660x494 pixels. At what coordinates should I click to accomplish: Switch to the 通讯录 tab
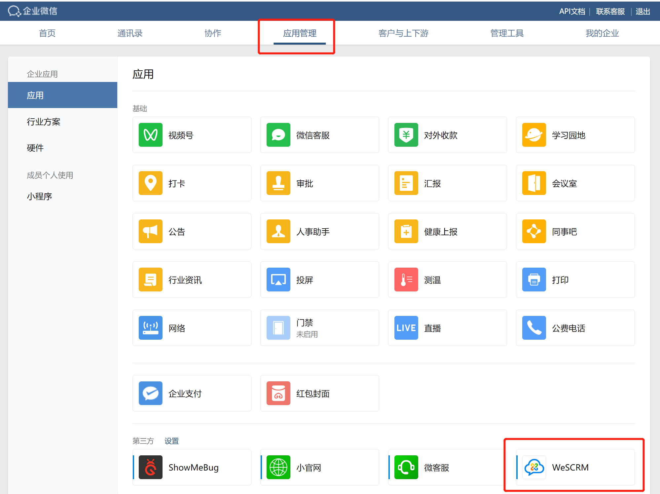point(130,33)
